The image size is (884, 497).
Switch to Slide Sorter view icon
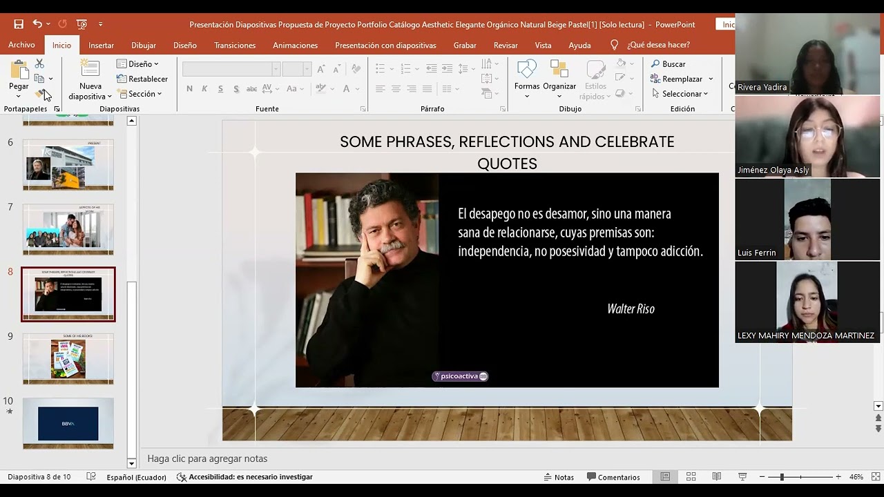click(x=691, y=477)
